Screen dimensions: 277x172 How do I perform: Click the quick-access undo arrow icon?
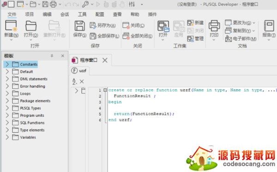[x=68, y=5]
